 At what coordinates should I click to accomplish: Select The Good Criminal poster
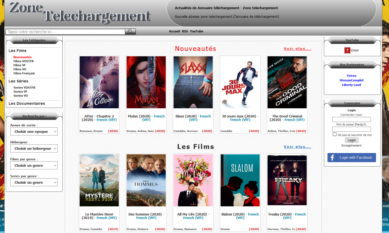287,82
